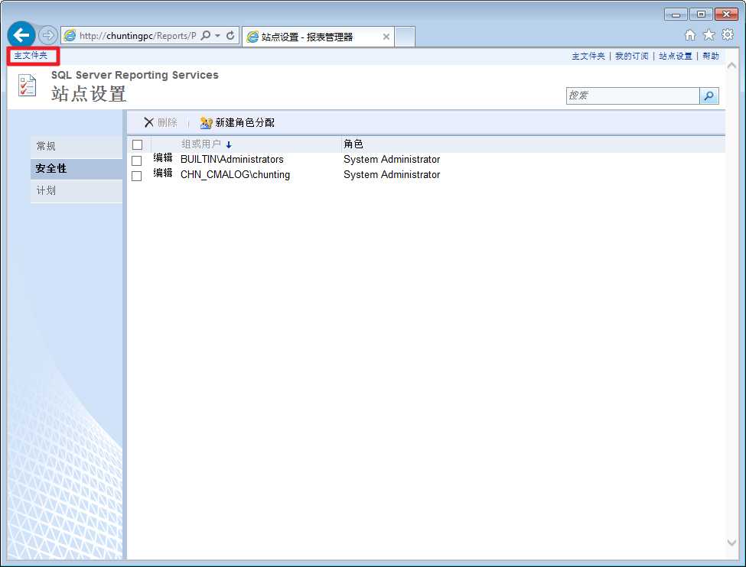Click 编辑 for CHN_CMALOG\chunting
Viewport: 746px width, 567px height.
(x=163, y=173)
